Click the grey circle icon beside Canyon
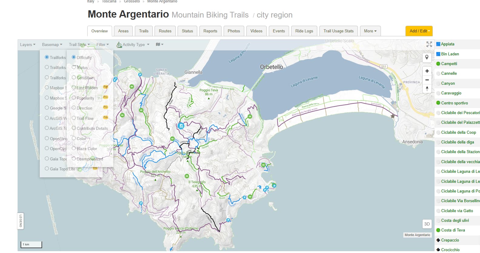 point(438,83)
